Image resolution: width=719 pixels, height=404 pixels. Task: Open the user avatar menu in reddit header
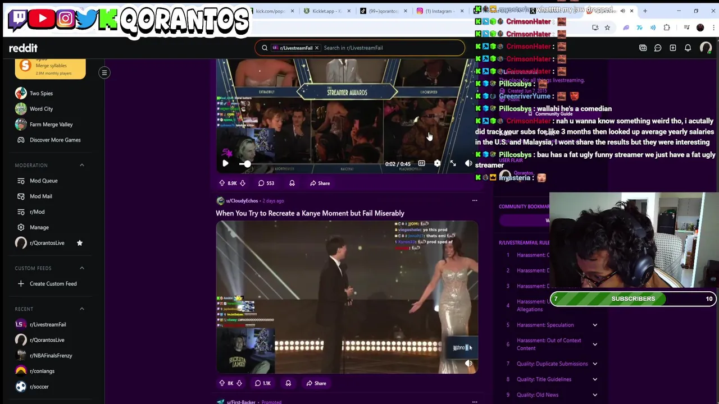pyautogui.click(x=706, y=48)
